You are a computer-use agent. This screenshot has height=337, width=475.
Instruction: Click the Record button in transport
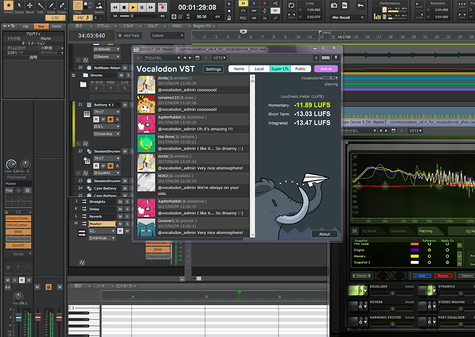pyautogui.click(x=163, y=7)
